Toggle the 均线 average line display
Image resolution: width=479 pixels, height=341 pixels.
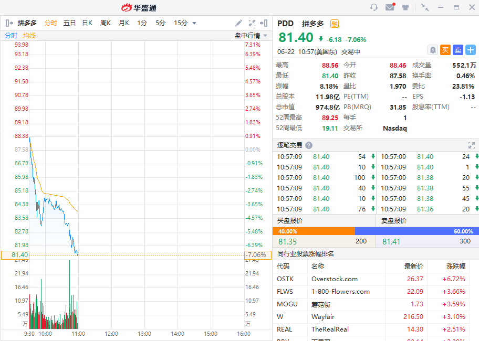[29, 36]
